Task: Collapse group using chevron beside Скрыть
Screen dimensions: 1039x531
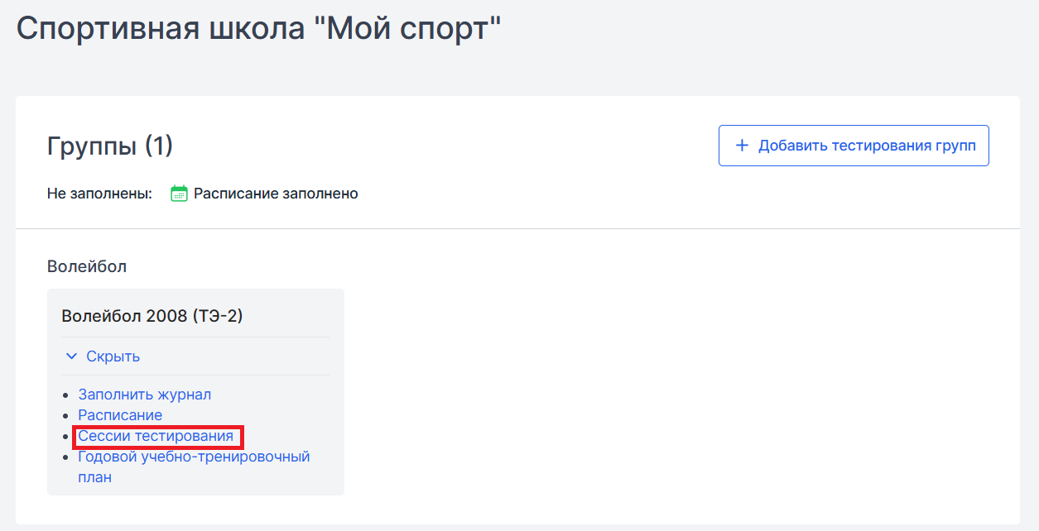Action: point(71,356)
